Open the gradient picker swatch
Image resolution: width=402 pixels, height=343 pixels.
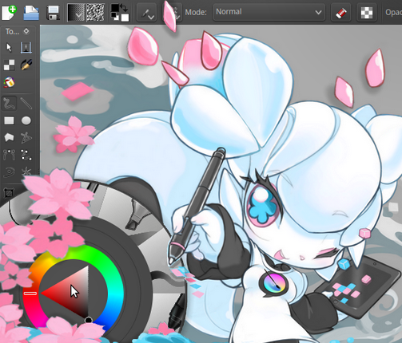point(76,12)
